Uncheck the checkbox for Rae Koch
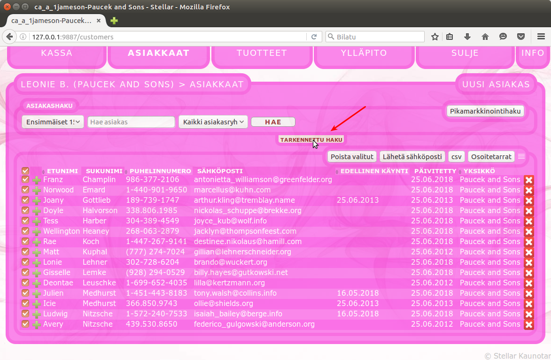Screen dimensions: 551x360 tap(25, 242)
